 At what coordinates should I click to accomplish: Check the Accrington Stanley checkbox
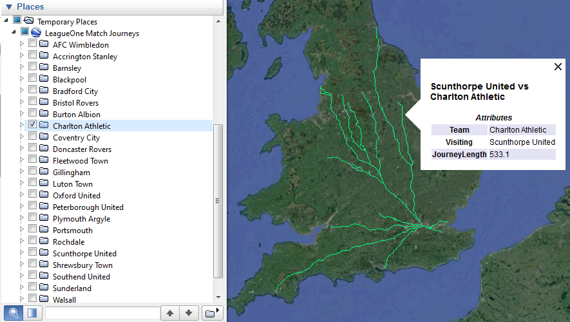coord(32,55)
